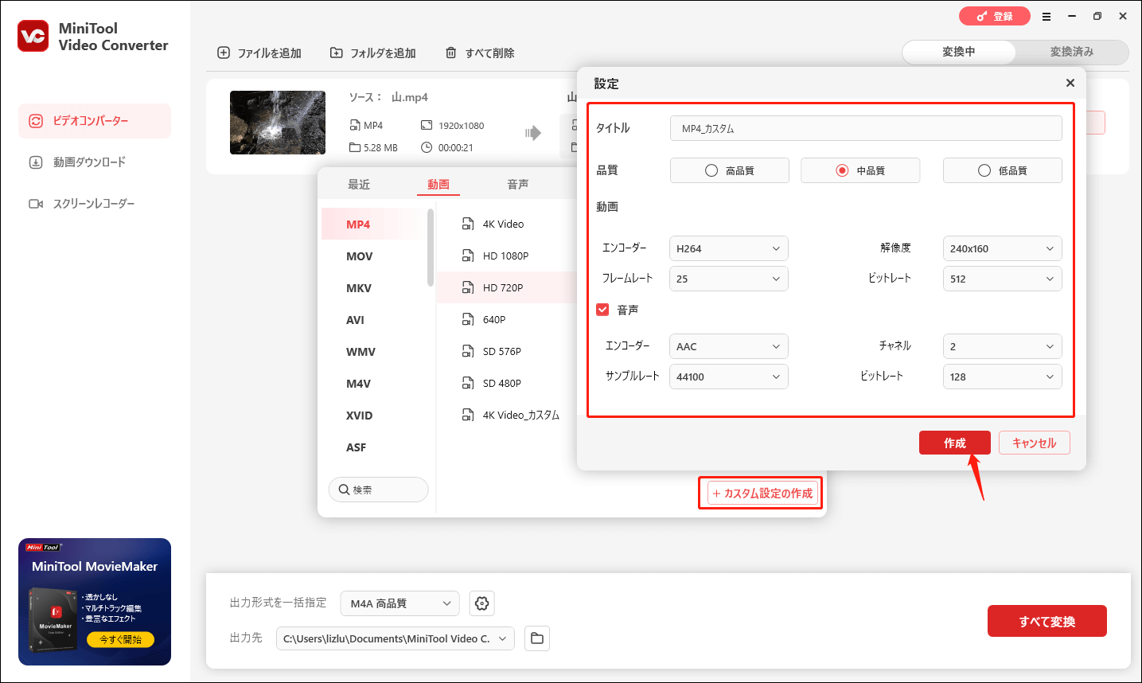This screenshot has width=1142, height=683.
Task: Click file icon next to 4K Video_カスタム
Action: tap(468, 415)
